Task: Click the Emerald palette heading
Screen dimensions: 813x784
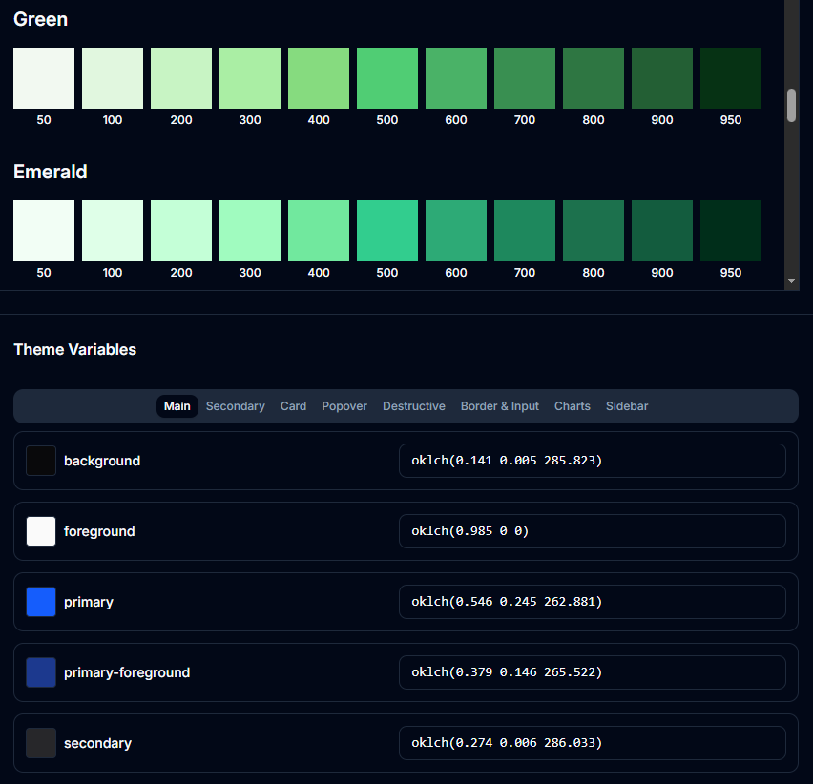Action: [x=51, y=172]
